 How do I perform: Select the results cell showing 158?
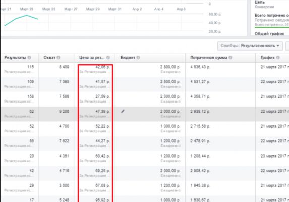[31, 96]
